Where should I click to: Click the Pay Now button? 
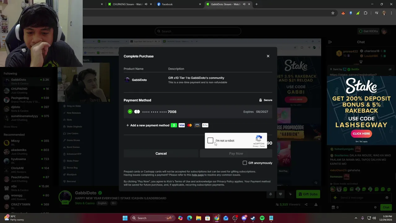tap(236, 154)
